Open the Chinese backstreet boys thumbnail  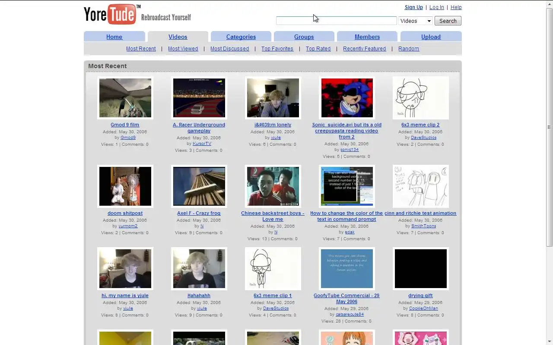coord(273,186)
